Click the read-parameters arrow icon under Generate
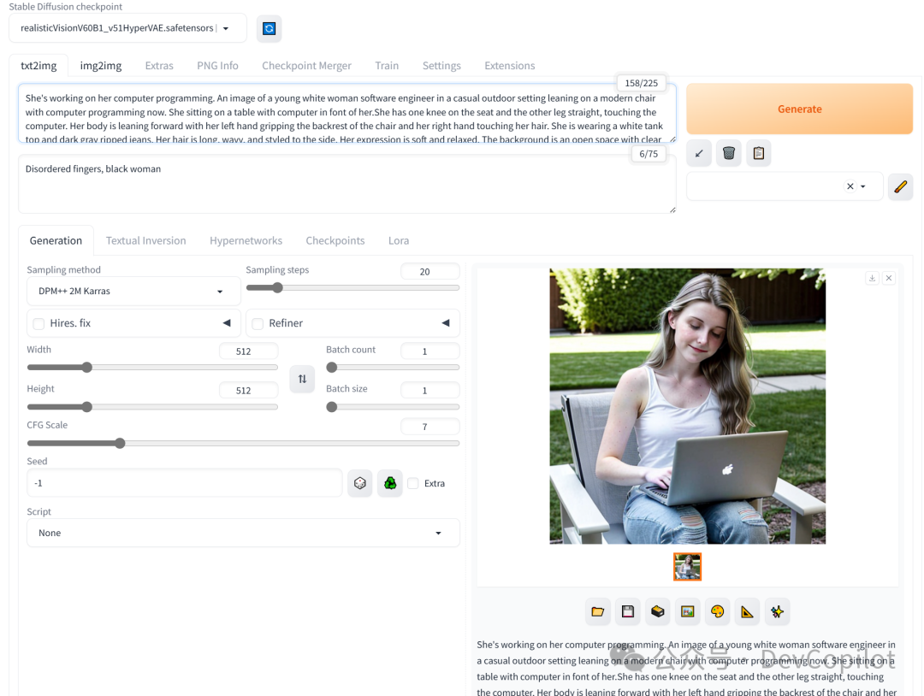924x696 pixels. (699, 154)
